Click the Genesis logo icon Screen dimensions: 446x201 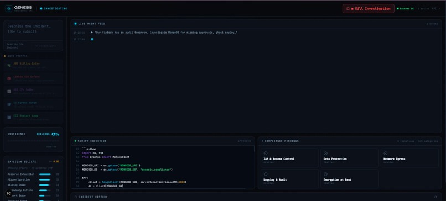(9, 8)
